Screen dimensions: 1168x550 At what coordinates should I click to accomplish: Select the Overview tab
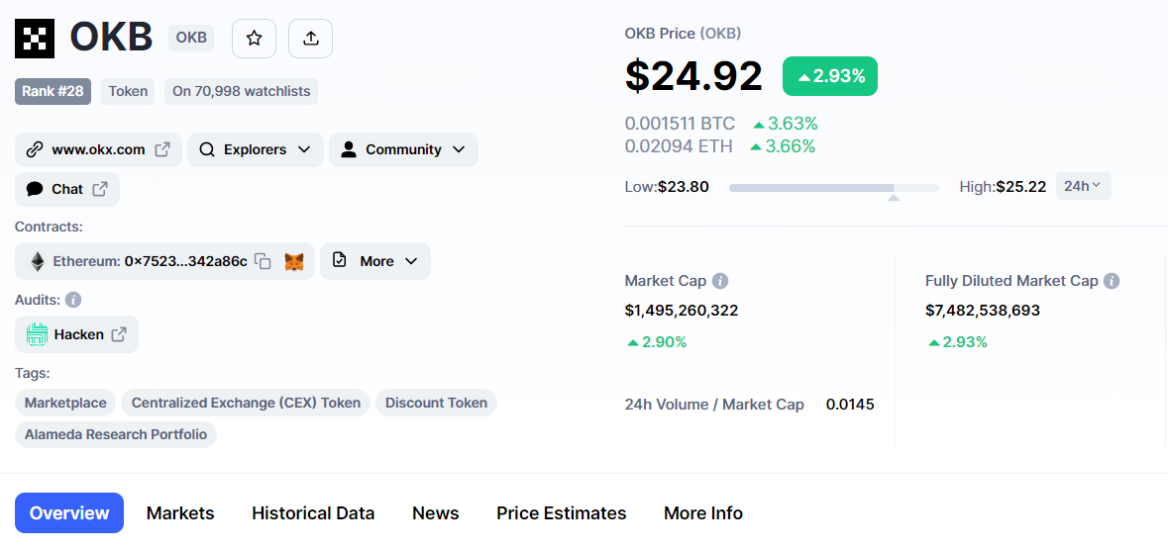click(x=69, y=512)
